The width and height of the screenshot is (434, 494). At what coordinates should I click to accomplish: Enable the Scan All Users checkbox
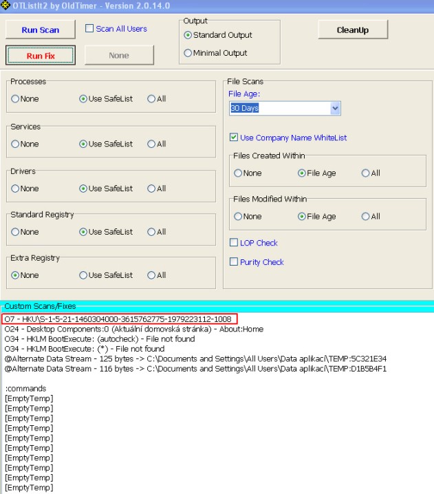pos(89,29)
